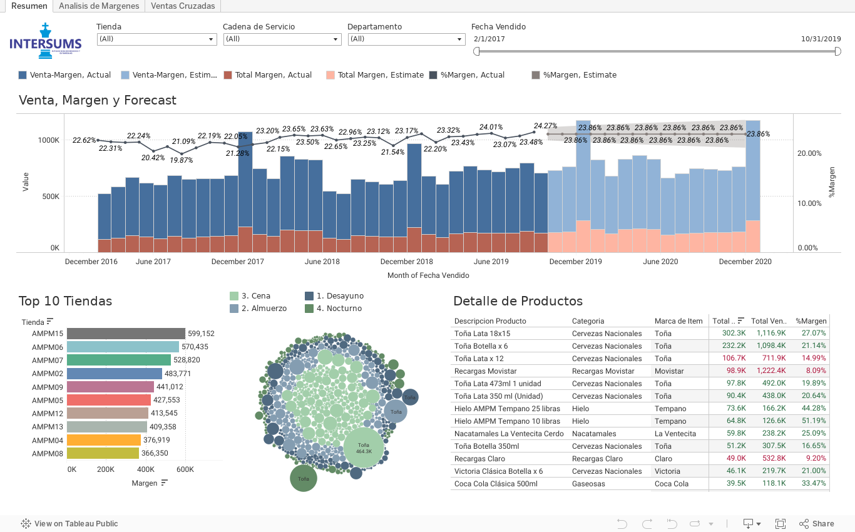
Task: Redo the action
Action: point(647,524)
